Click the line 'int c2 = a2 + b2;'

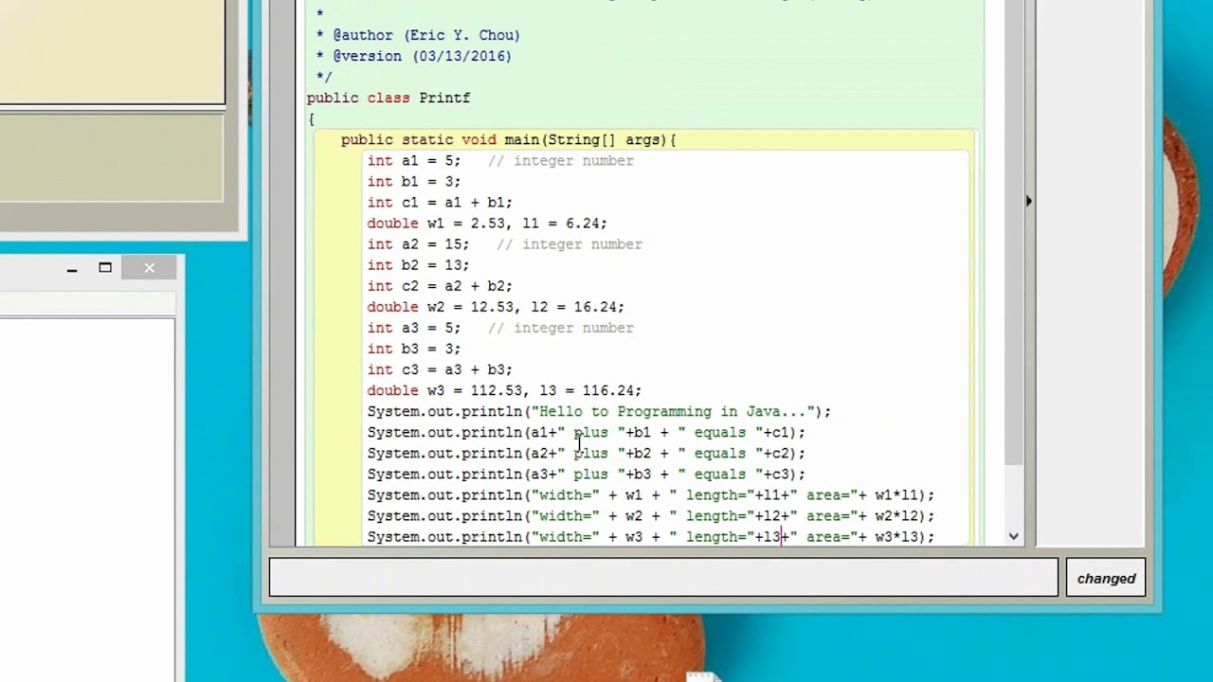click(440, 285)
